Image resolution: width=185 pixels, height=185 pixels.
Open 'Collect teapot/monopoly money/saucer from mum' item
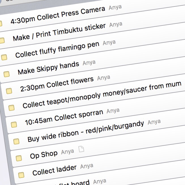[102, 95]
